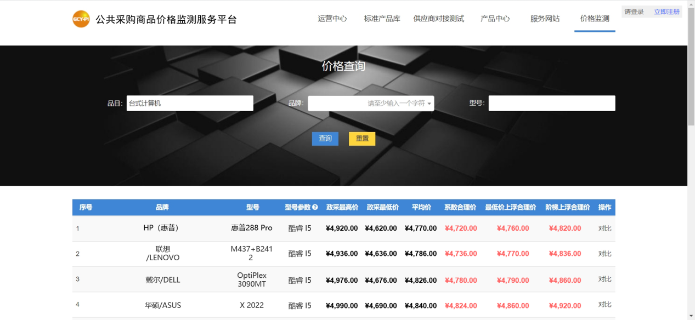The height and width of the screenshot is (320, 695).
Task: Select the 产品中心 navigation item
Action: coord(495,19)
